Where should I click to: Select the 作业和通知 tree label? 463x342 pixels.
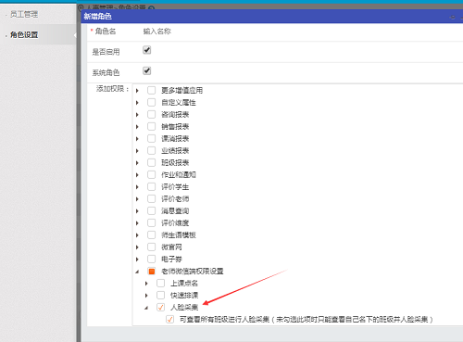coord(179,174)
